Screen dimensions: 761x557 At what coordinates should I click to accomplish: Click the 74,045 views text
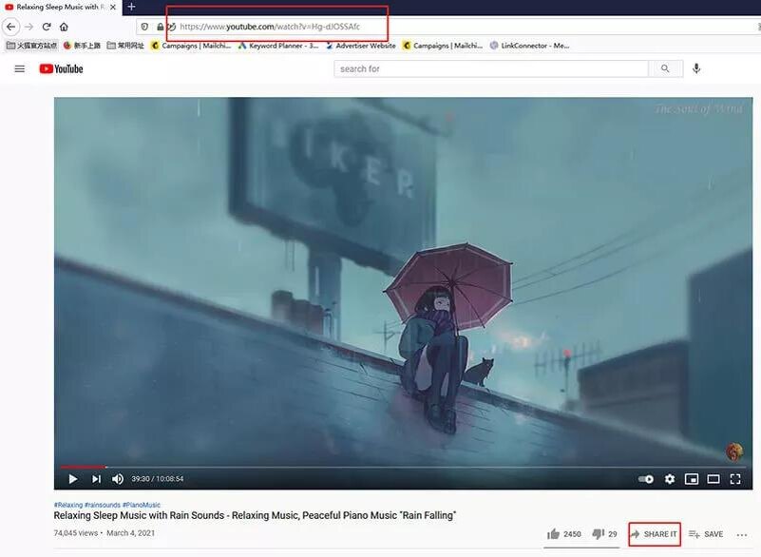point(76,532)
